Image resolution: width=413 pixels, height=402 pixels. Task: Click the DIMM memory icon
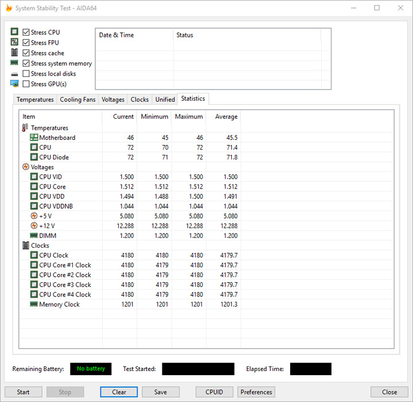pos(34,235)
